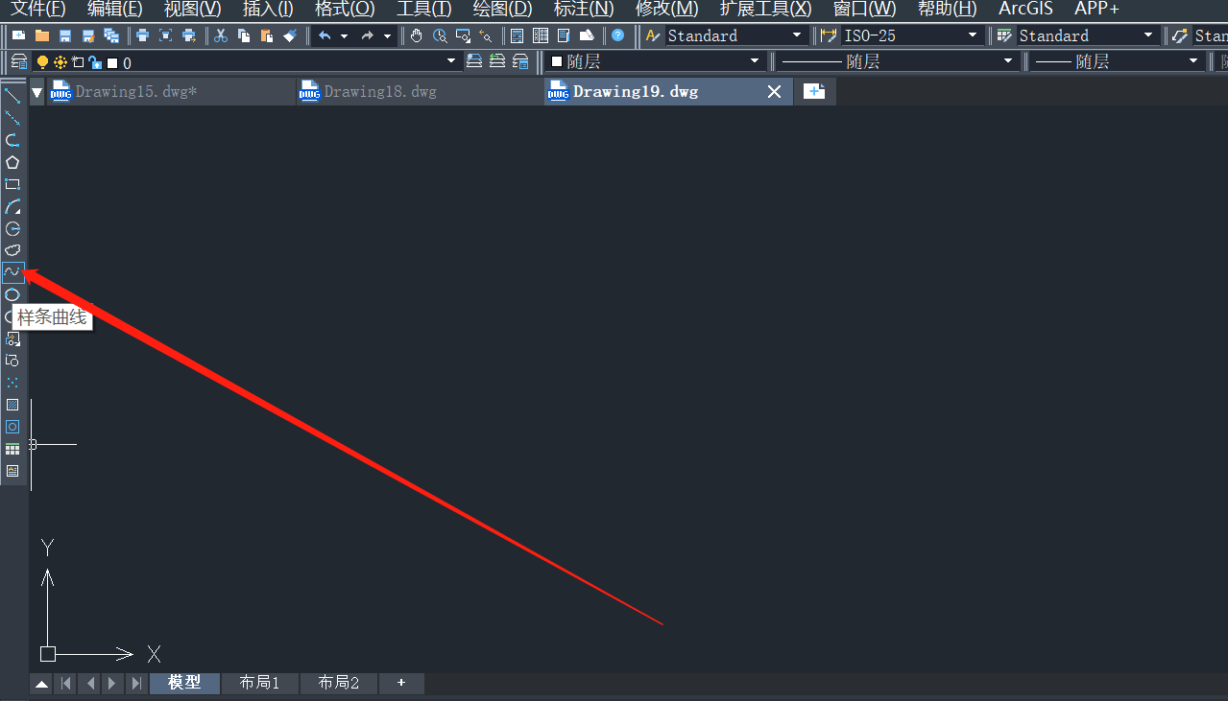Viewport: 1228px width, 701px height.
Task: Activate the Pan hand tool
Action: point(416,35)
